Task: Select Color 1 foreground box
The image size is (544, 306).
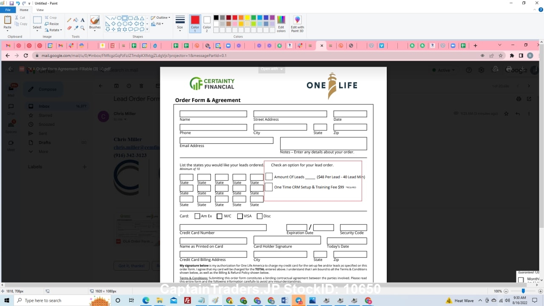Action: coord(195,23)
